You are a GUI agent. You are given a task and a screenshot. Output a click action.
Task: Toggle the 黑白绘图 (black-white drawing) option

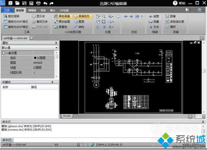pyautogui.click(x=61, y=22)
